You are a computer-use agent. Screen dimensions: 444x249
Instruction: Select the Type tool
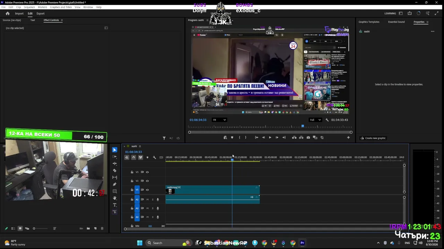[114, 205]
